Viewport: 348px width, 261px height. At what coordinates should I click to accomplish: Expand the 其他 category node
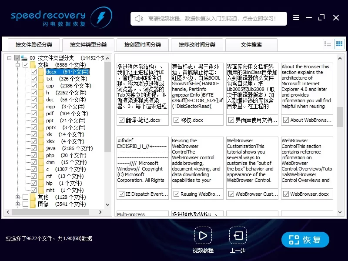pyautogui.click(x=17, y=197)
